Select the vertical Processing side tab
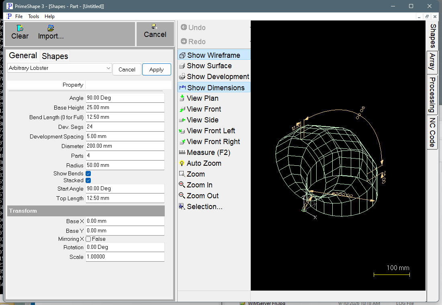Image resolution: width=442 pixels, height=305 pixels. pyautogui.click(x=432, y=95)
